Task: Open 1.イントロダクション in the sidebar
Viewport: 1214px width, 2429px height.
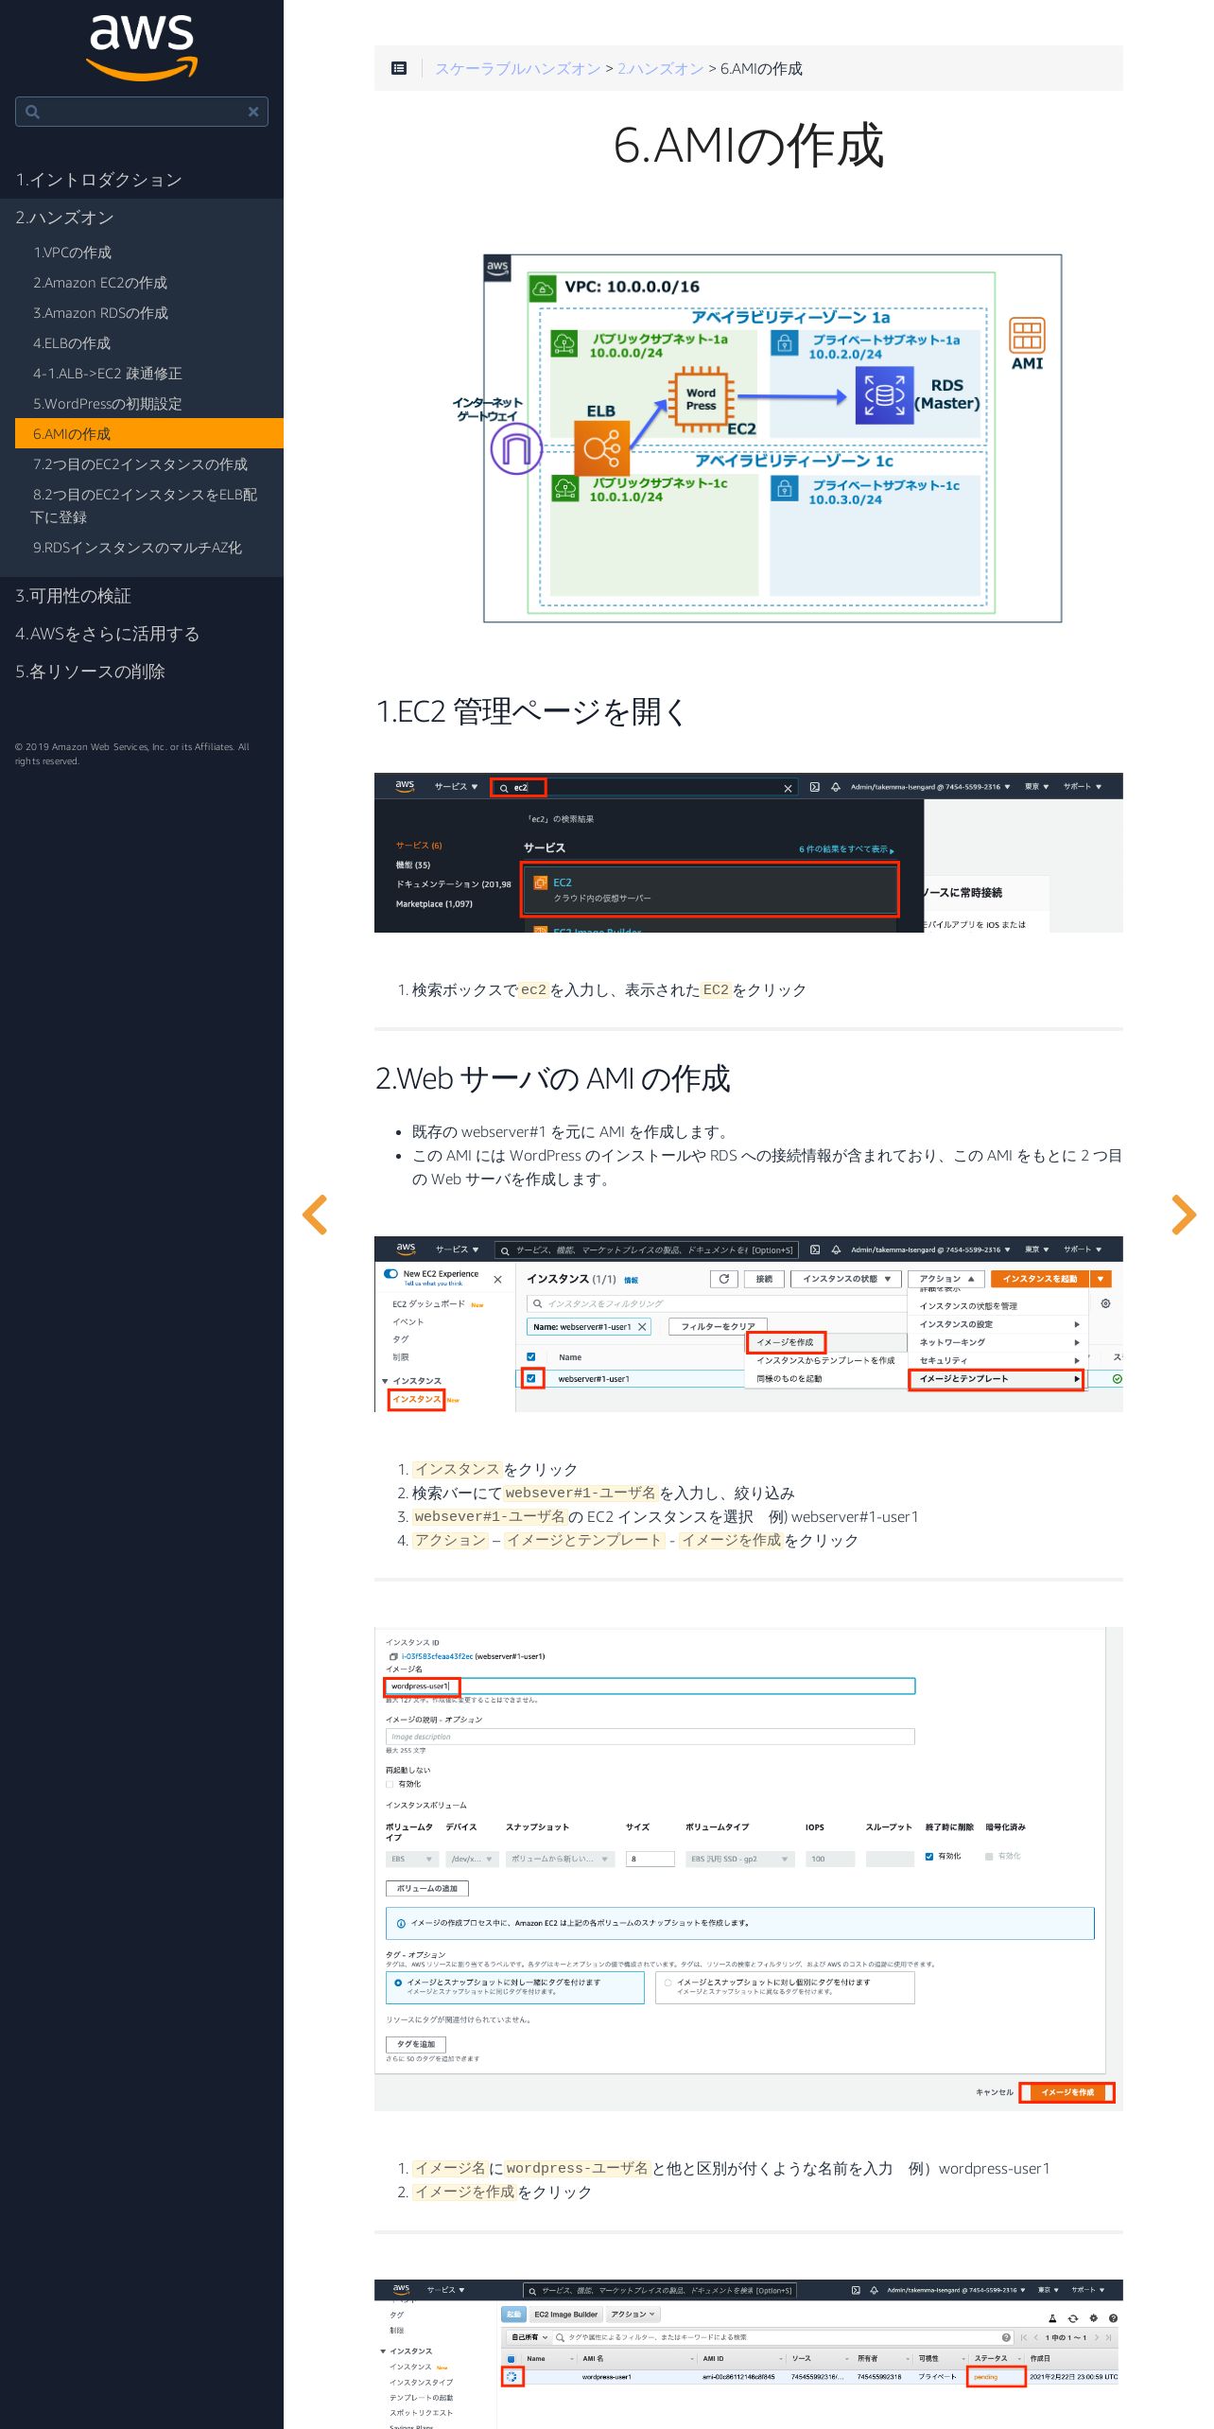Action: point(142,180)
